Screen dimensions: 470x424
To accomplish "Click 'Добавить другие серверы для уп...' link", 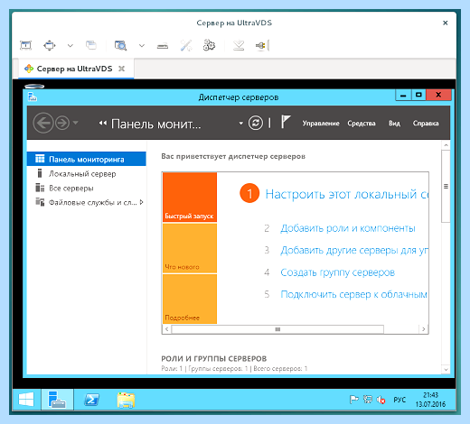I will (354, 251).
